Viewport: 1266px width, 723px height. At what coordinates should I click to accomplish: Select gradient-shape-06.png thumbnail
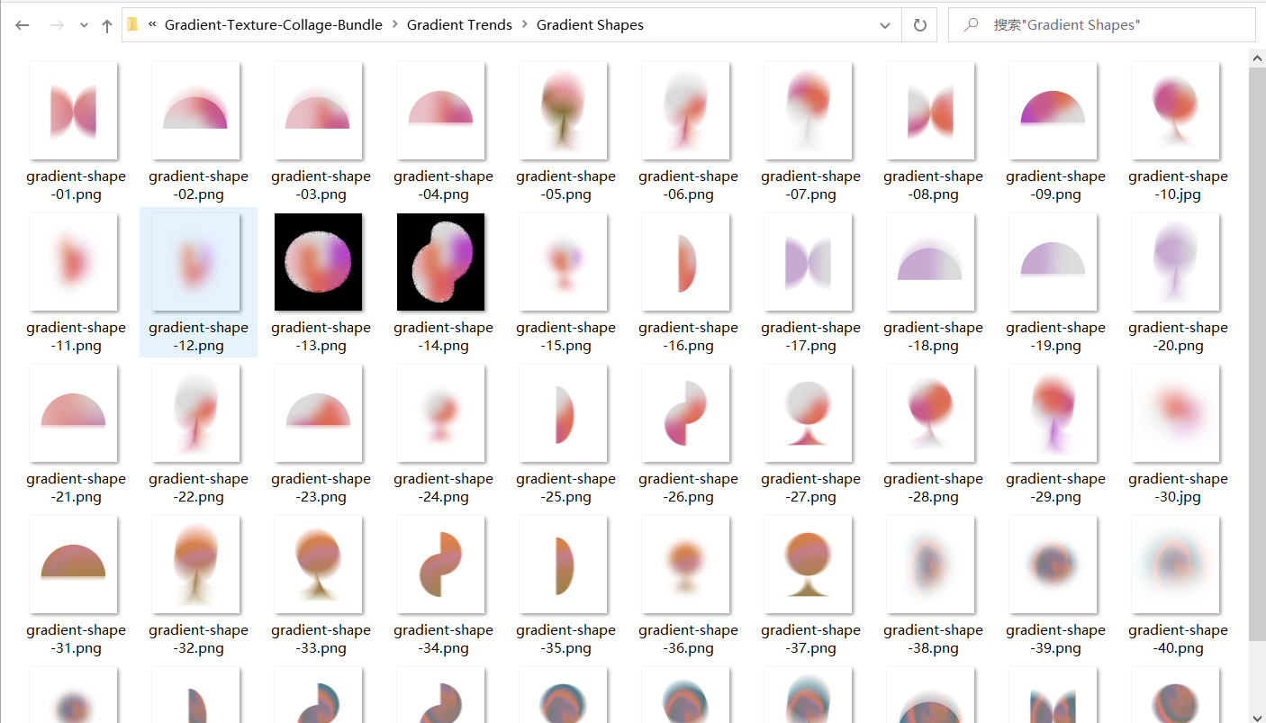pyautogui.click(x=686, y=111)
